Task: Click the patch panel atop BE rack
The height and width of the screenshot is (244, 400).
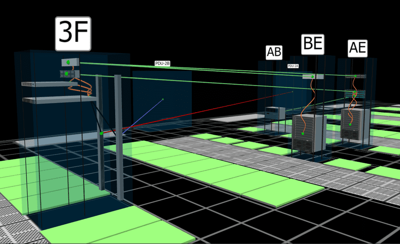Action: pos(313,76)
